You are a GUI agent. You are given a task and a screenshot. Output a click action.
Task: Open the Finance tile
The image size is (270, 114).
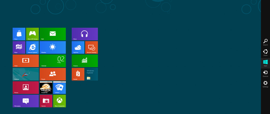tap(85, 61)
